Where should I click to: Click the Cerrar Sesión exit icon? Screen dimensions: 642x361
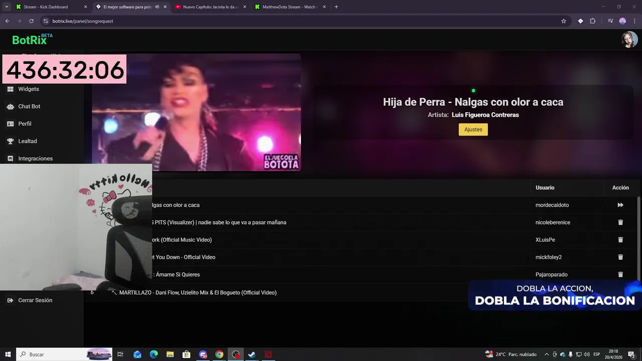coord(10,300)
